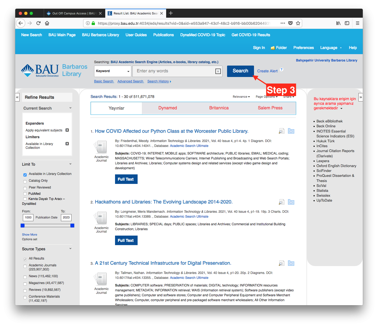Tick the PubMed checkbox
The height and width of the screenshot is (327, 378).
(x=25, y=194)
